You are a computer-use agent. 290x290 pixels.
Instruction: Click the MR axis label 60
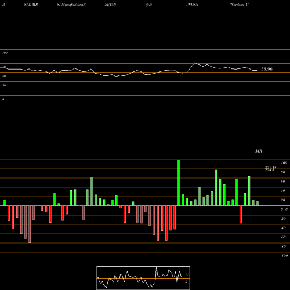pyautogui.click(x=283, y=182)
